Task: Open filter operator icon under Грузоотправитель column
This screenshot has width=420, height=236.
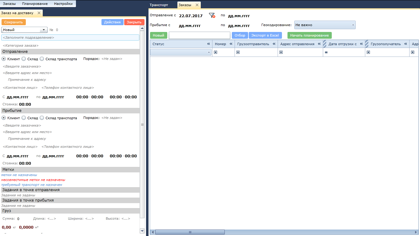Action: click(x=238, y=52)
